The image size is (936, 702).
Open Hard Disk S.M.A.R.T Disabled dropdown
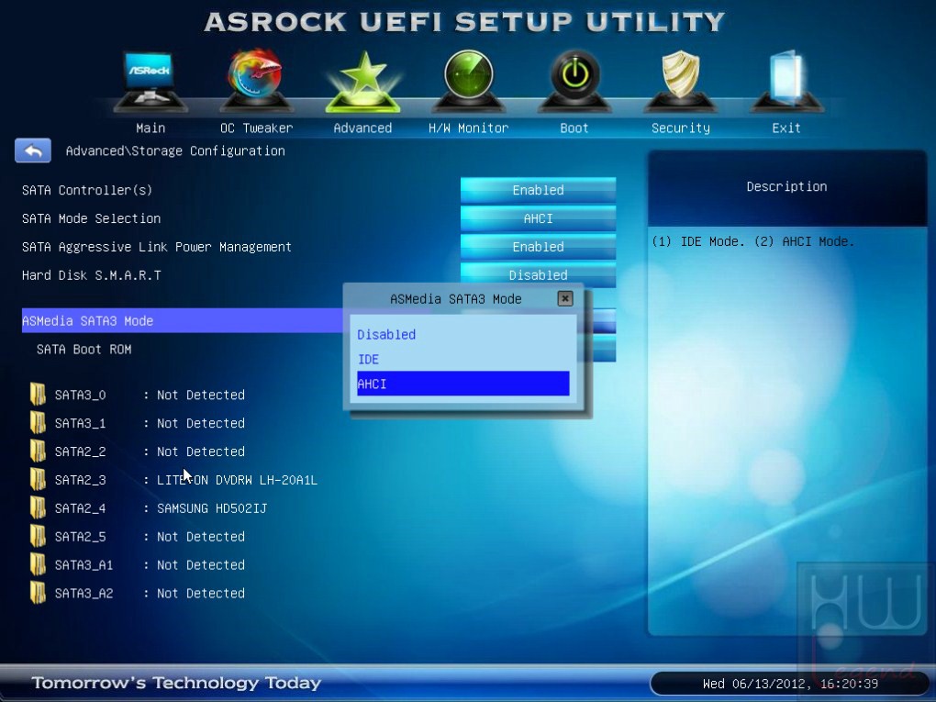tap(538, 274)
